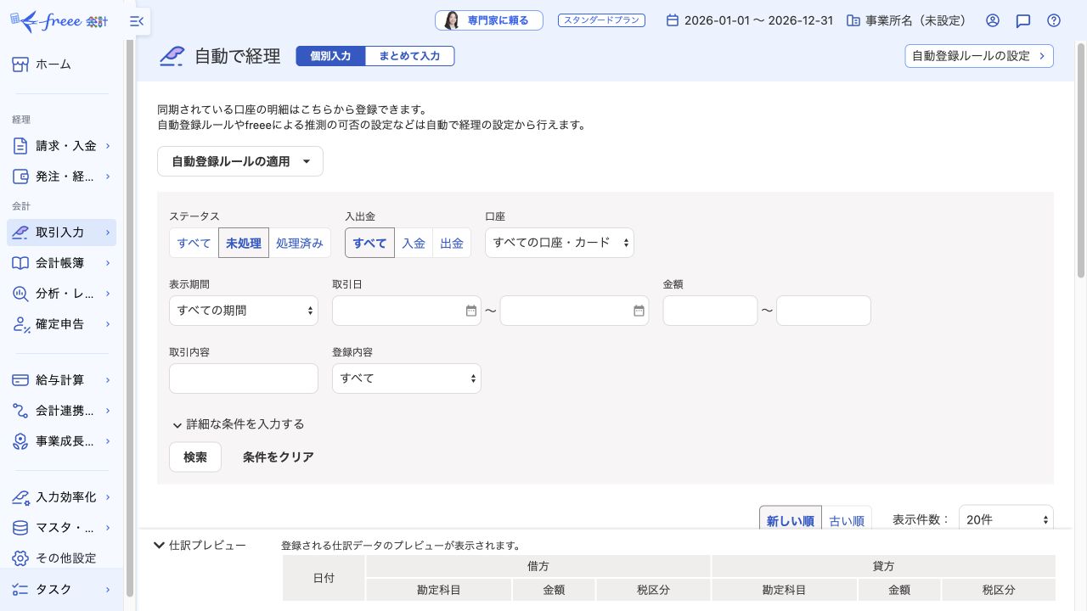Open the 登録内容 すべて dropdown
Image resolution: width=1087 pixels, height=611 pixels.
(x=407, y=378)
